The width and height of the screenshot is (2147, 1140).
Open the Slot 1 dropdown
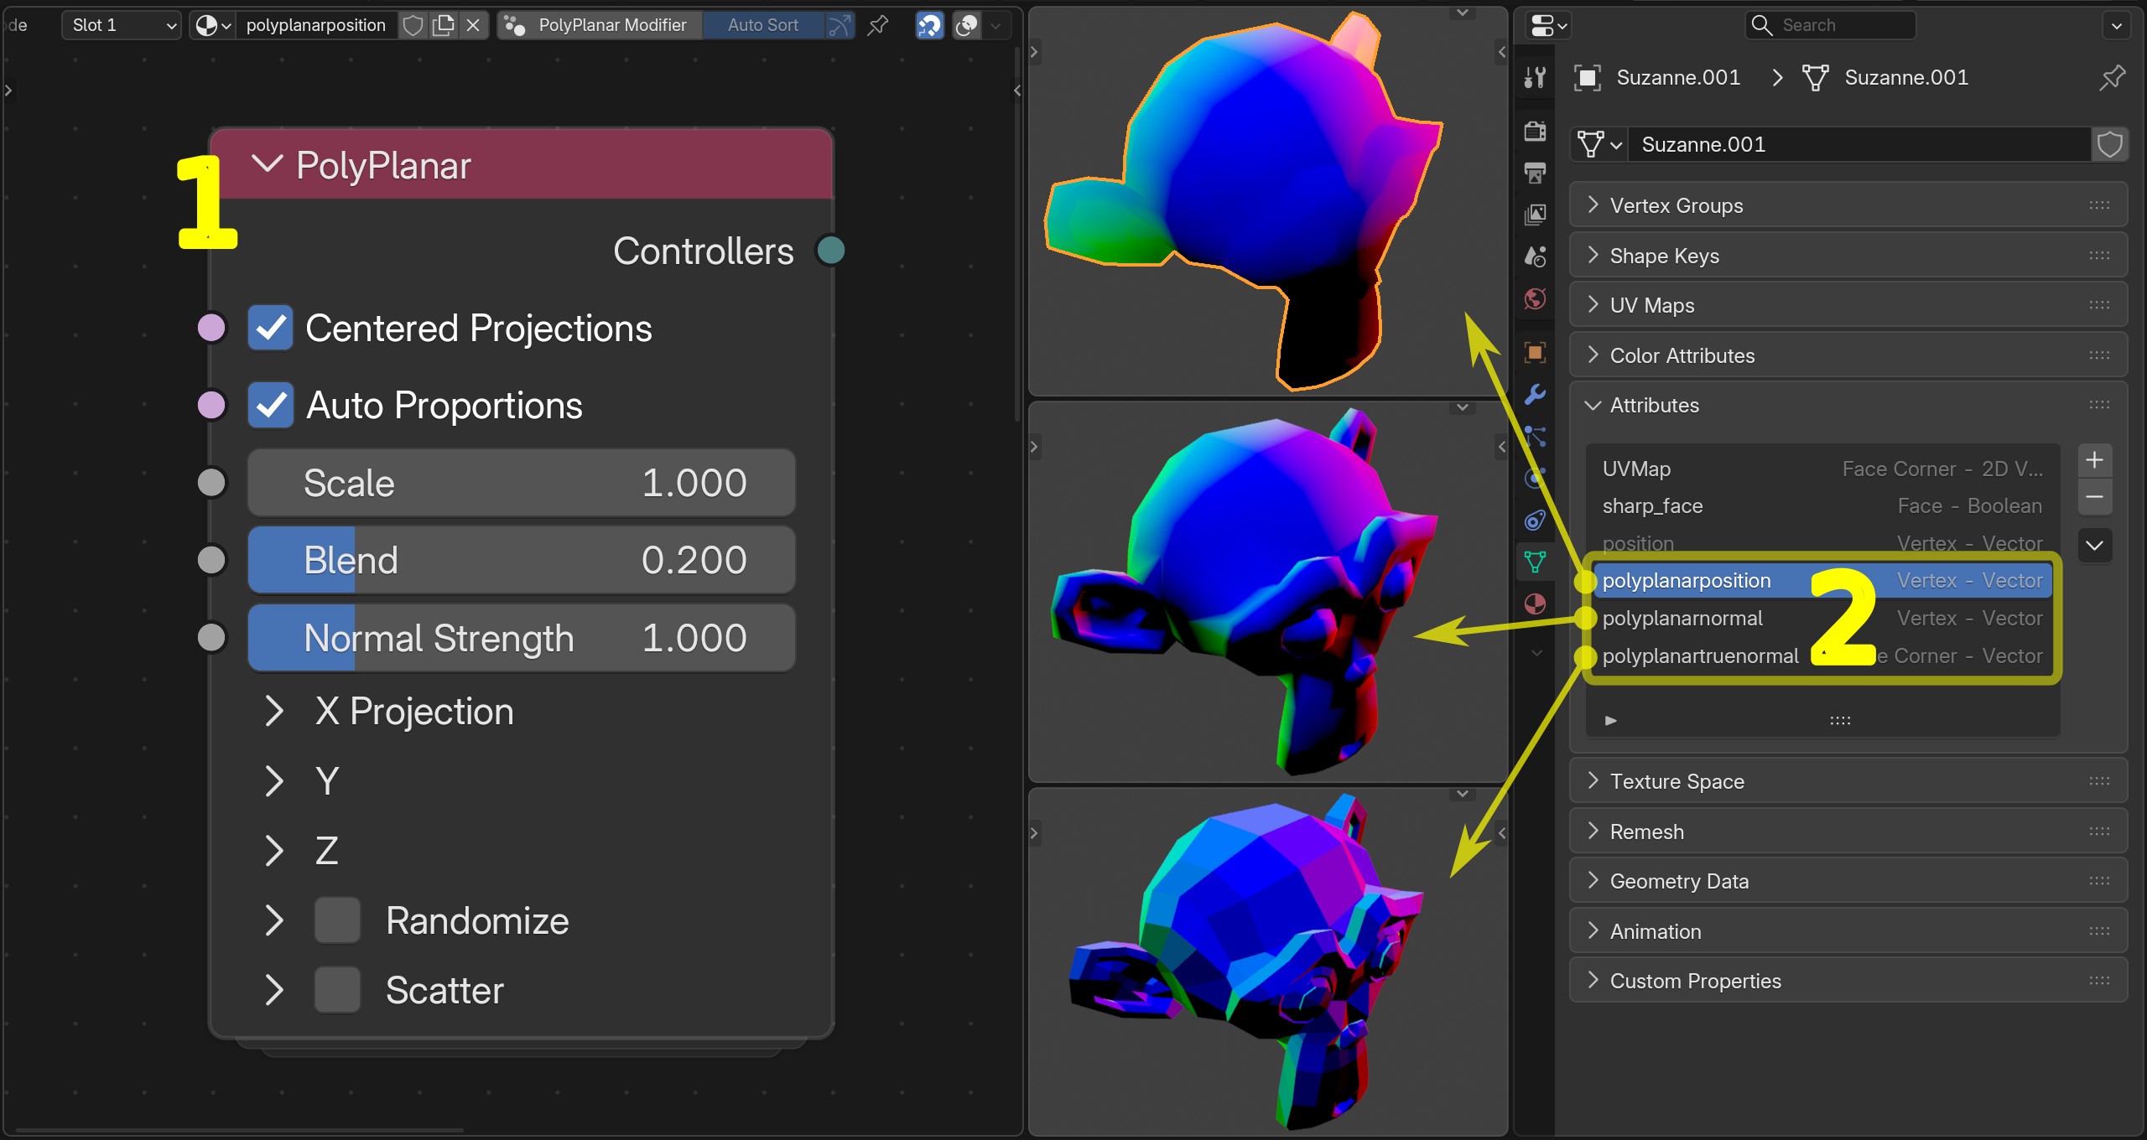click(x=121, y=25)
